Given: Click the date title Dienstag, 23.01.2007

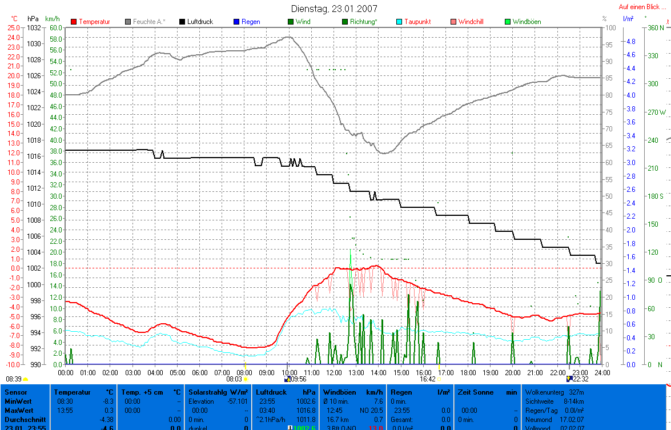Looking at the screenshot, I should pos(334,9).
